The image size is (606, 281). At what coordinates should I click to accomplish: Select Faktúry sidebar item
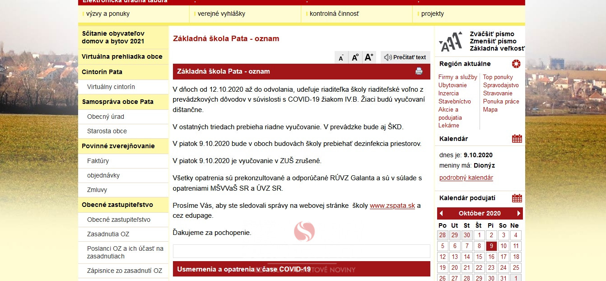pos(123,161)
